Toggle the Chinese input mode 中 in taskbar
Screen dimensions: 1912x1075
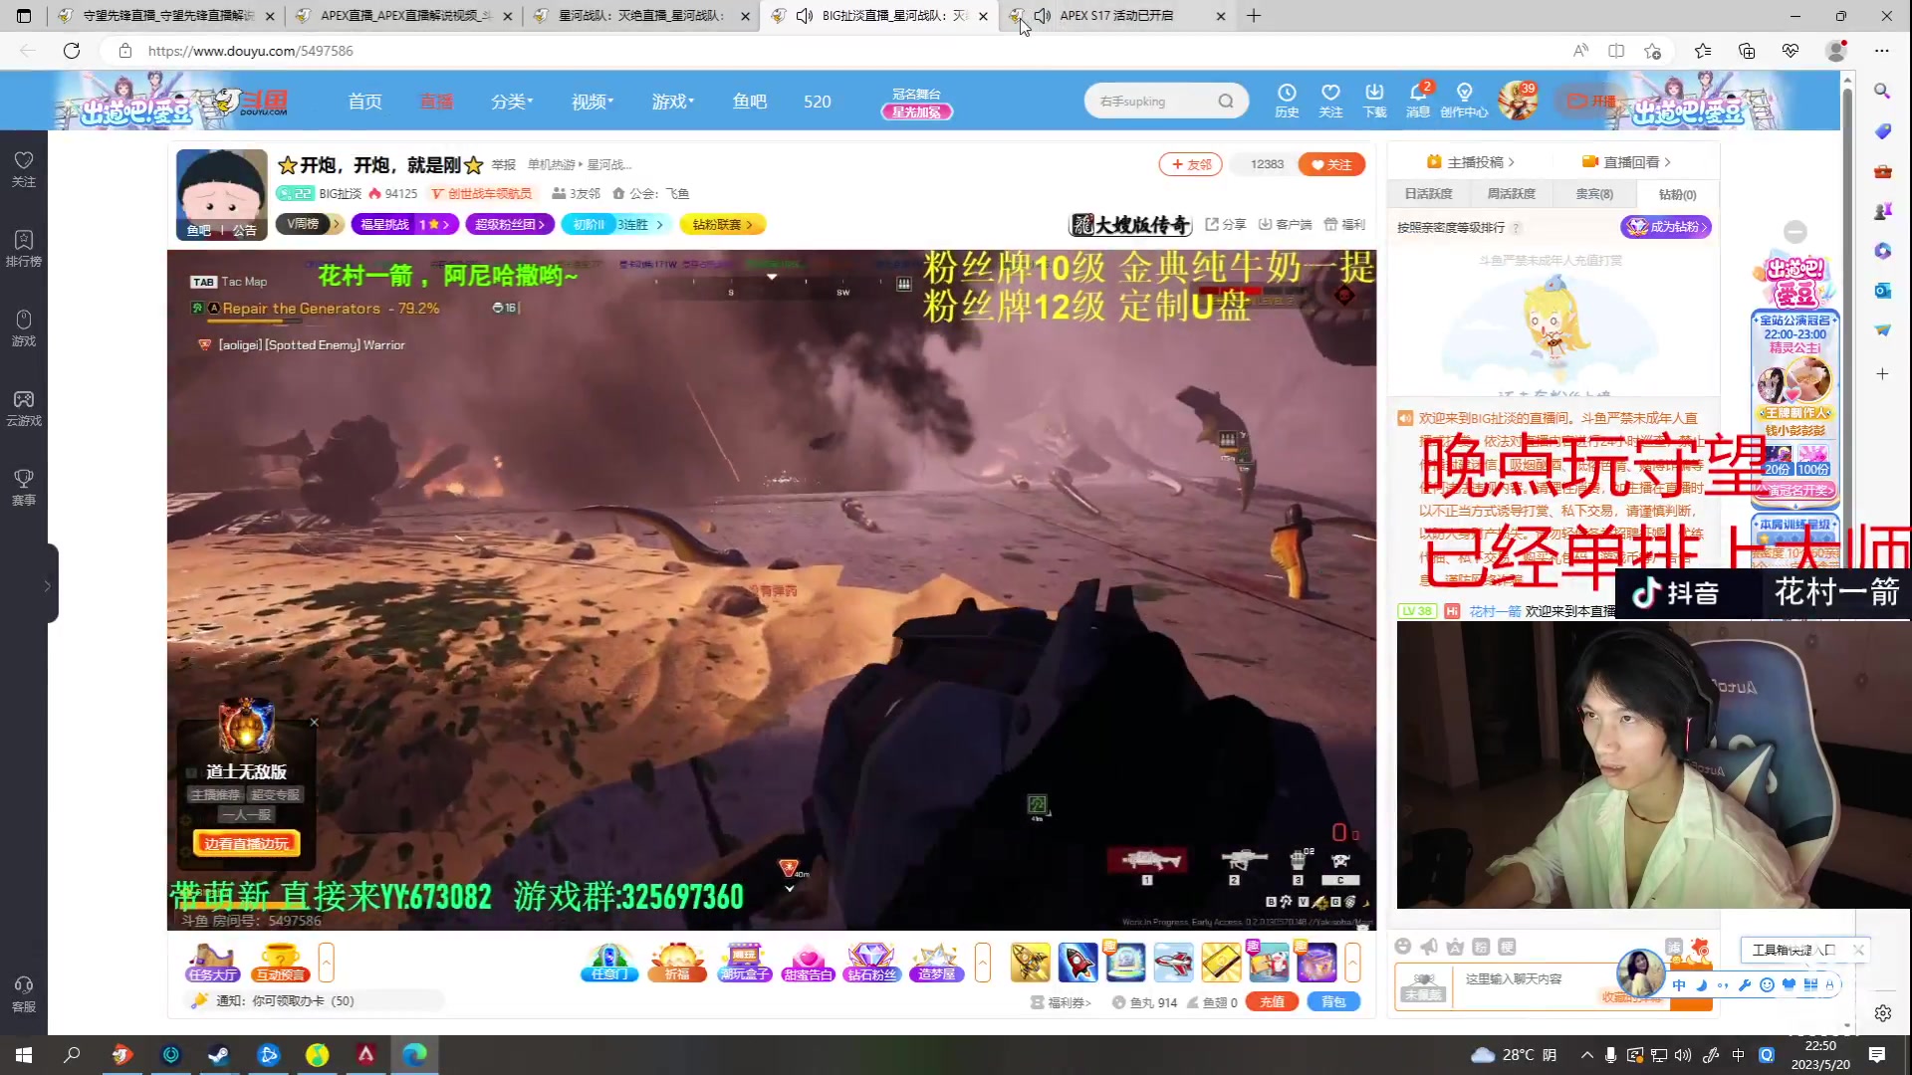point(1738,1055)
